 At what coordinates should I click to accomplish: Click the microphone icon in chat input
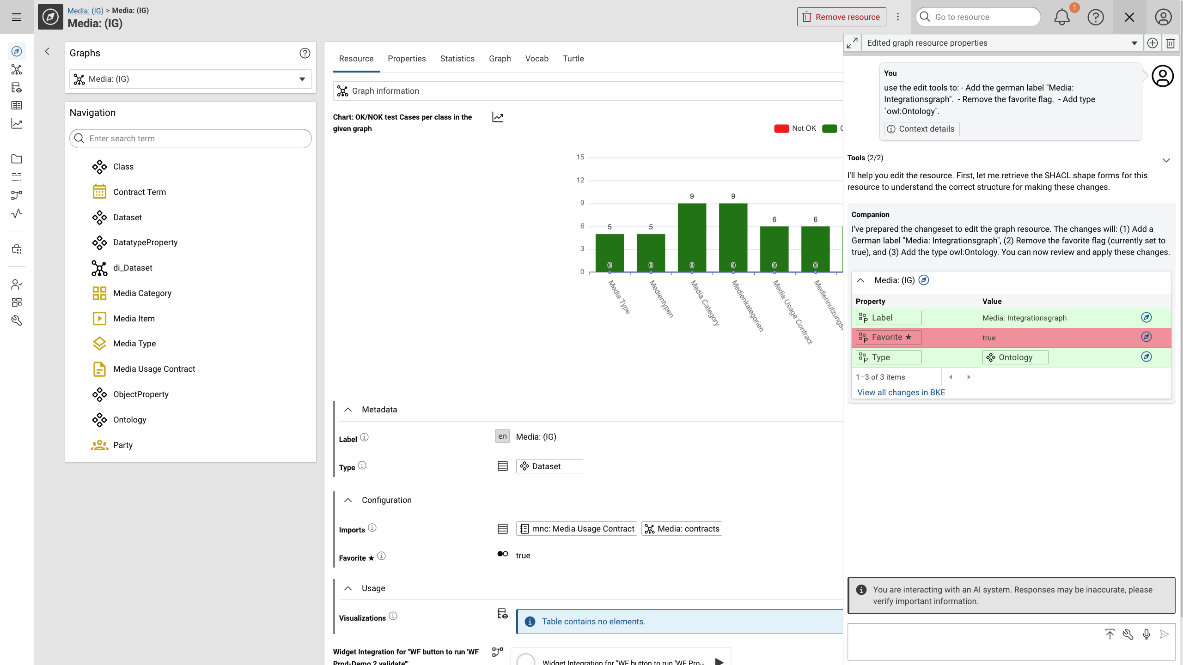click(x=1146, y=634)
